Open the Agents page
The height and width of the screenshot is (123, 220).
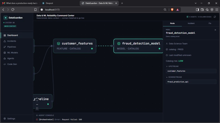point(17,58)
